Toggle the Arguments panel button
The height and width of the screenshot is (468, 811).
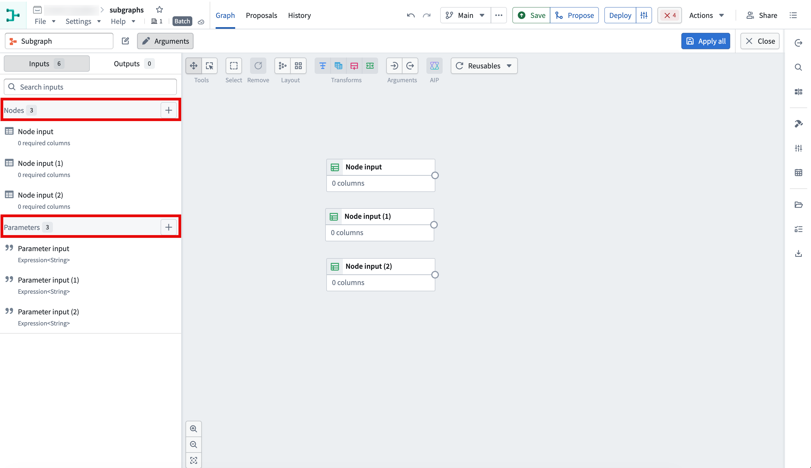click(165, 41)
